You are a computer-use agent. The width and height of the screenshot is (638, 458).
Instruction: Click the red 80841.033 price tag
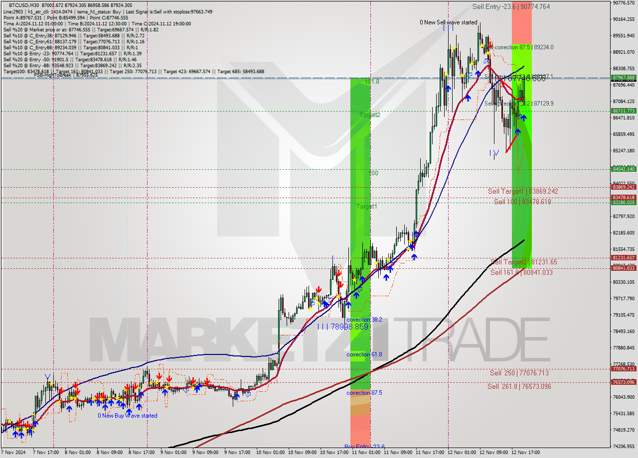point(624,268)
